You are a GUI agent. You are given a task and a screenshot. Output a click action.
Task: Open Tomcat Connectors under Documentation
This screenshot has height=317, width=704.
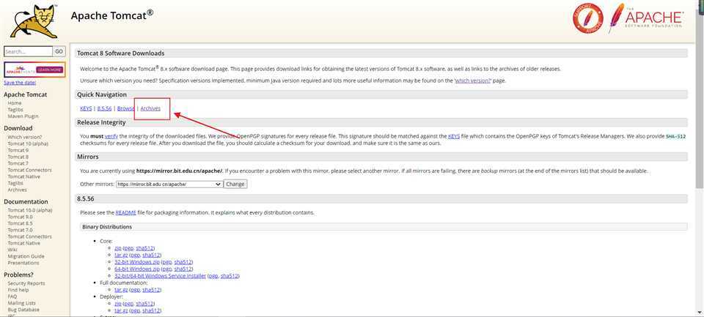pyautogui.click(x=29, y=236)
